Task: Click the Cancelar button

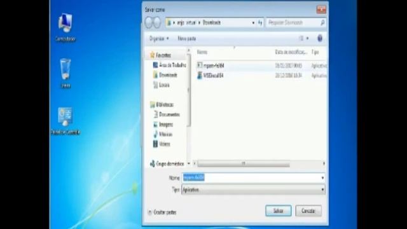Action: pos(308,211)
